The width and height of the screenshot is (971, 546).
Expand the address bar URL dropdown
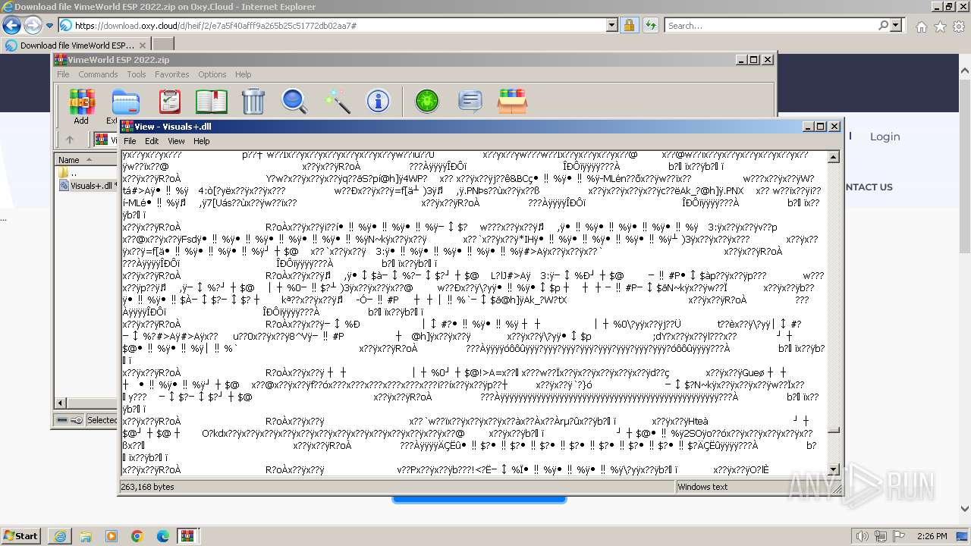pyautogui.click(x=612, y=26)
